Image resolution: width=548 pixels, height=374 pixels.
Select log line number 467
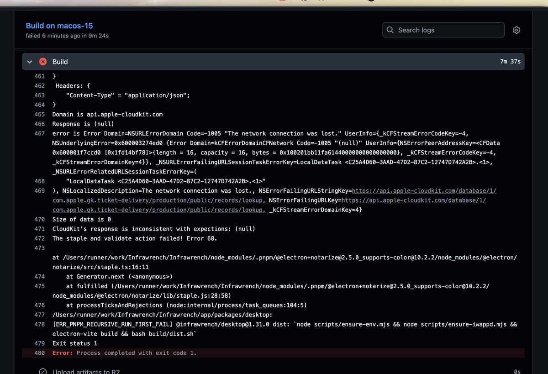tap(39, 133)
